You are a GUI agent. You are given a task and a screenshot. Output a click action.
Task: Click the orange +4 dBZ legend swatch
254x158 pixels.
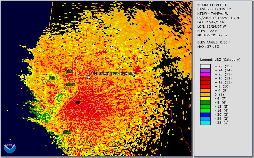tap(205, 91)
